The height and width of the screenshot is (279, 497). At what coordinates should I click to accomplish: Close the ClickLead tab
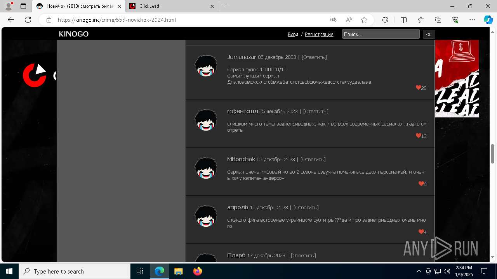tap(212, 6)
